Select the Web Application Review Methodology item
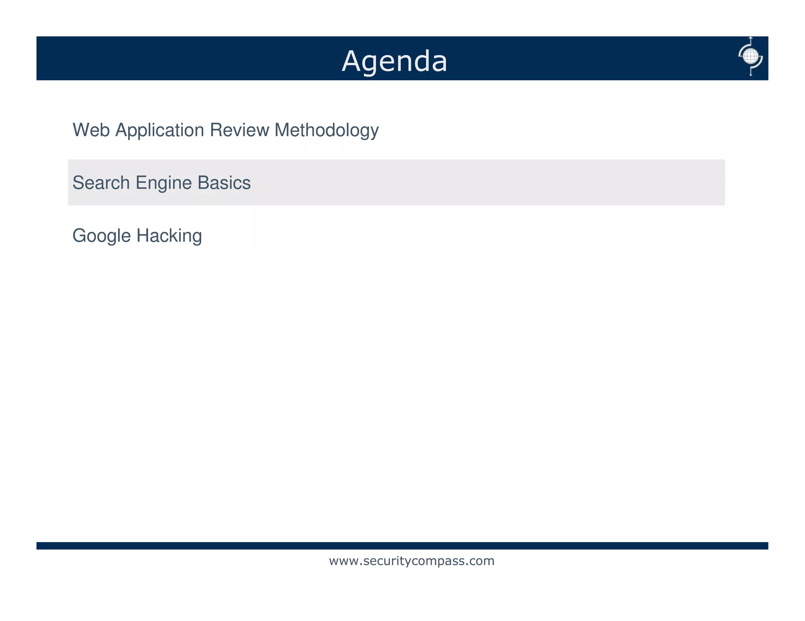Image resolution: width=805 pixels, height=621 pixels. click(226, 130)
